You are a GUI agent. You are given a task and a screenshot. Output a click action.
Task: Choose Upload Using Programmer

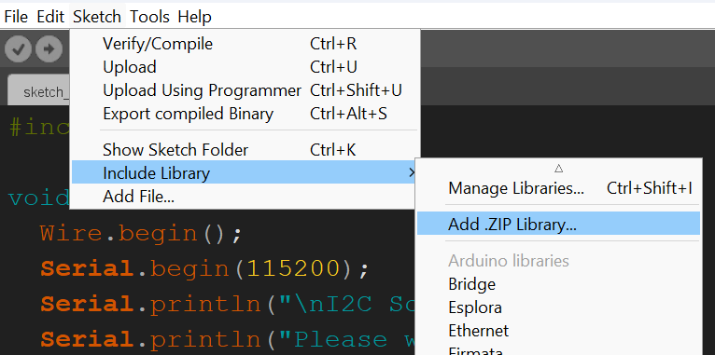pyautogui.click(x=245, y=90)
